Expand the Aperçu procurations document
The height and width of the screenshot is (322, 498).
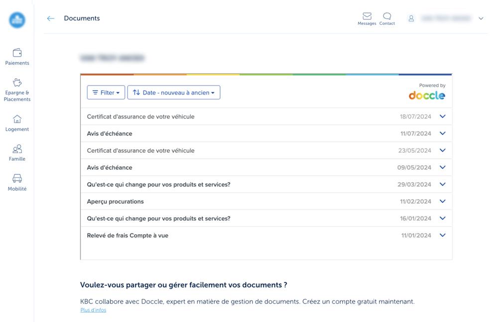(x=442, y=201)
